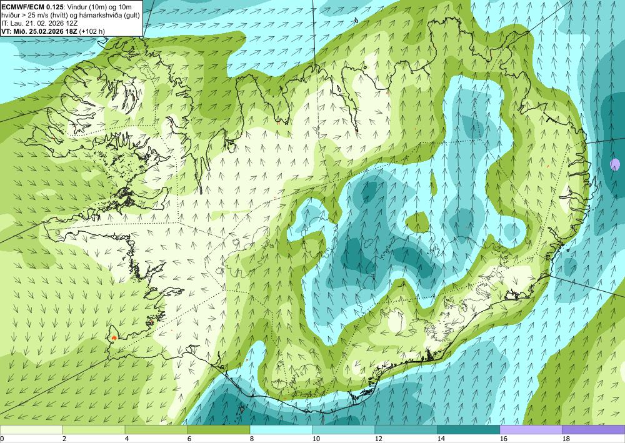Click the 10–12 m/s aqua legend swatch
The height and width of the screenshot is (443, 625).
pos(344,429)
